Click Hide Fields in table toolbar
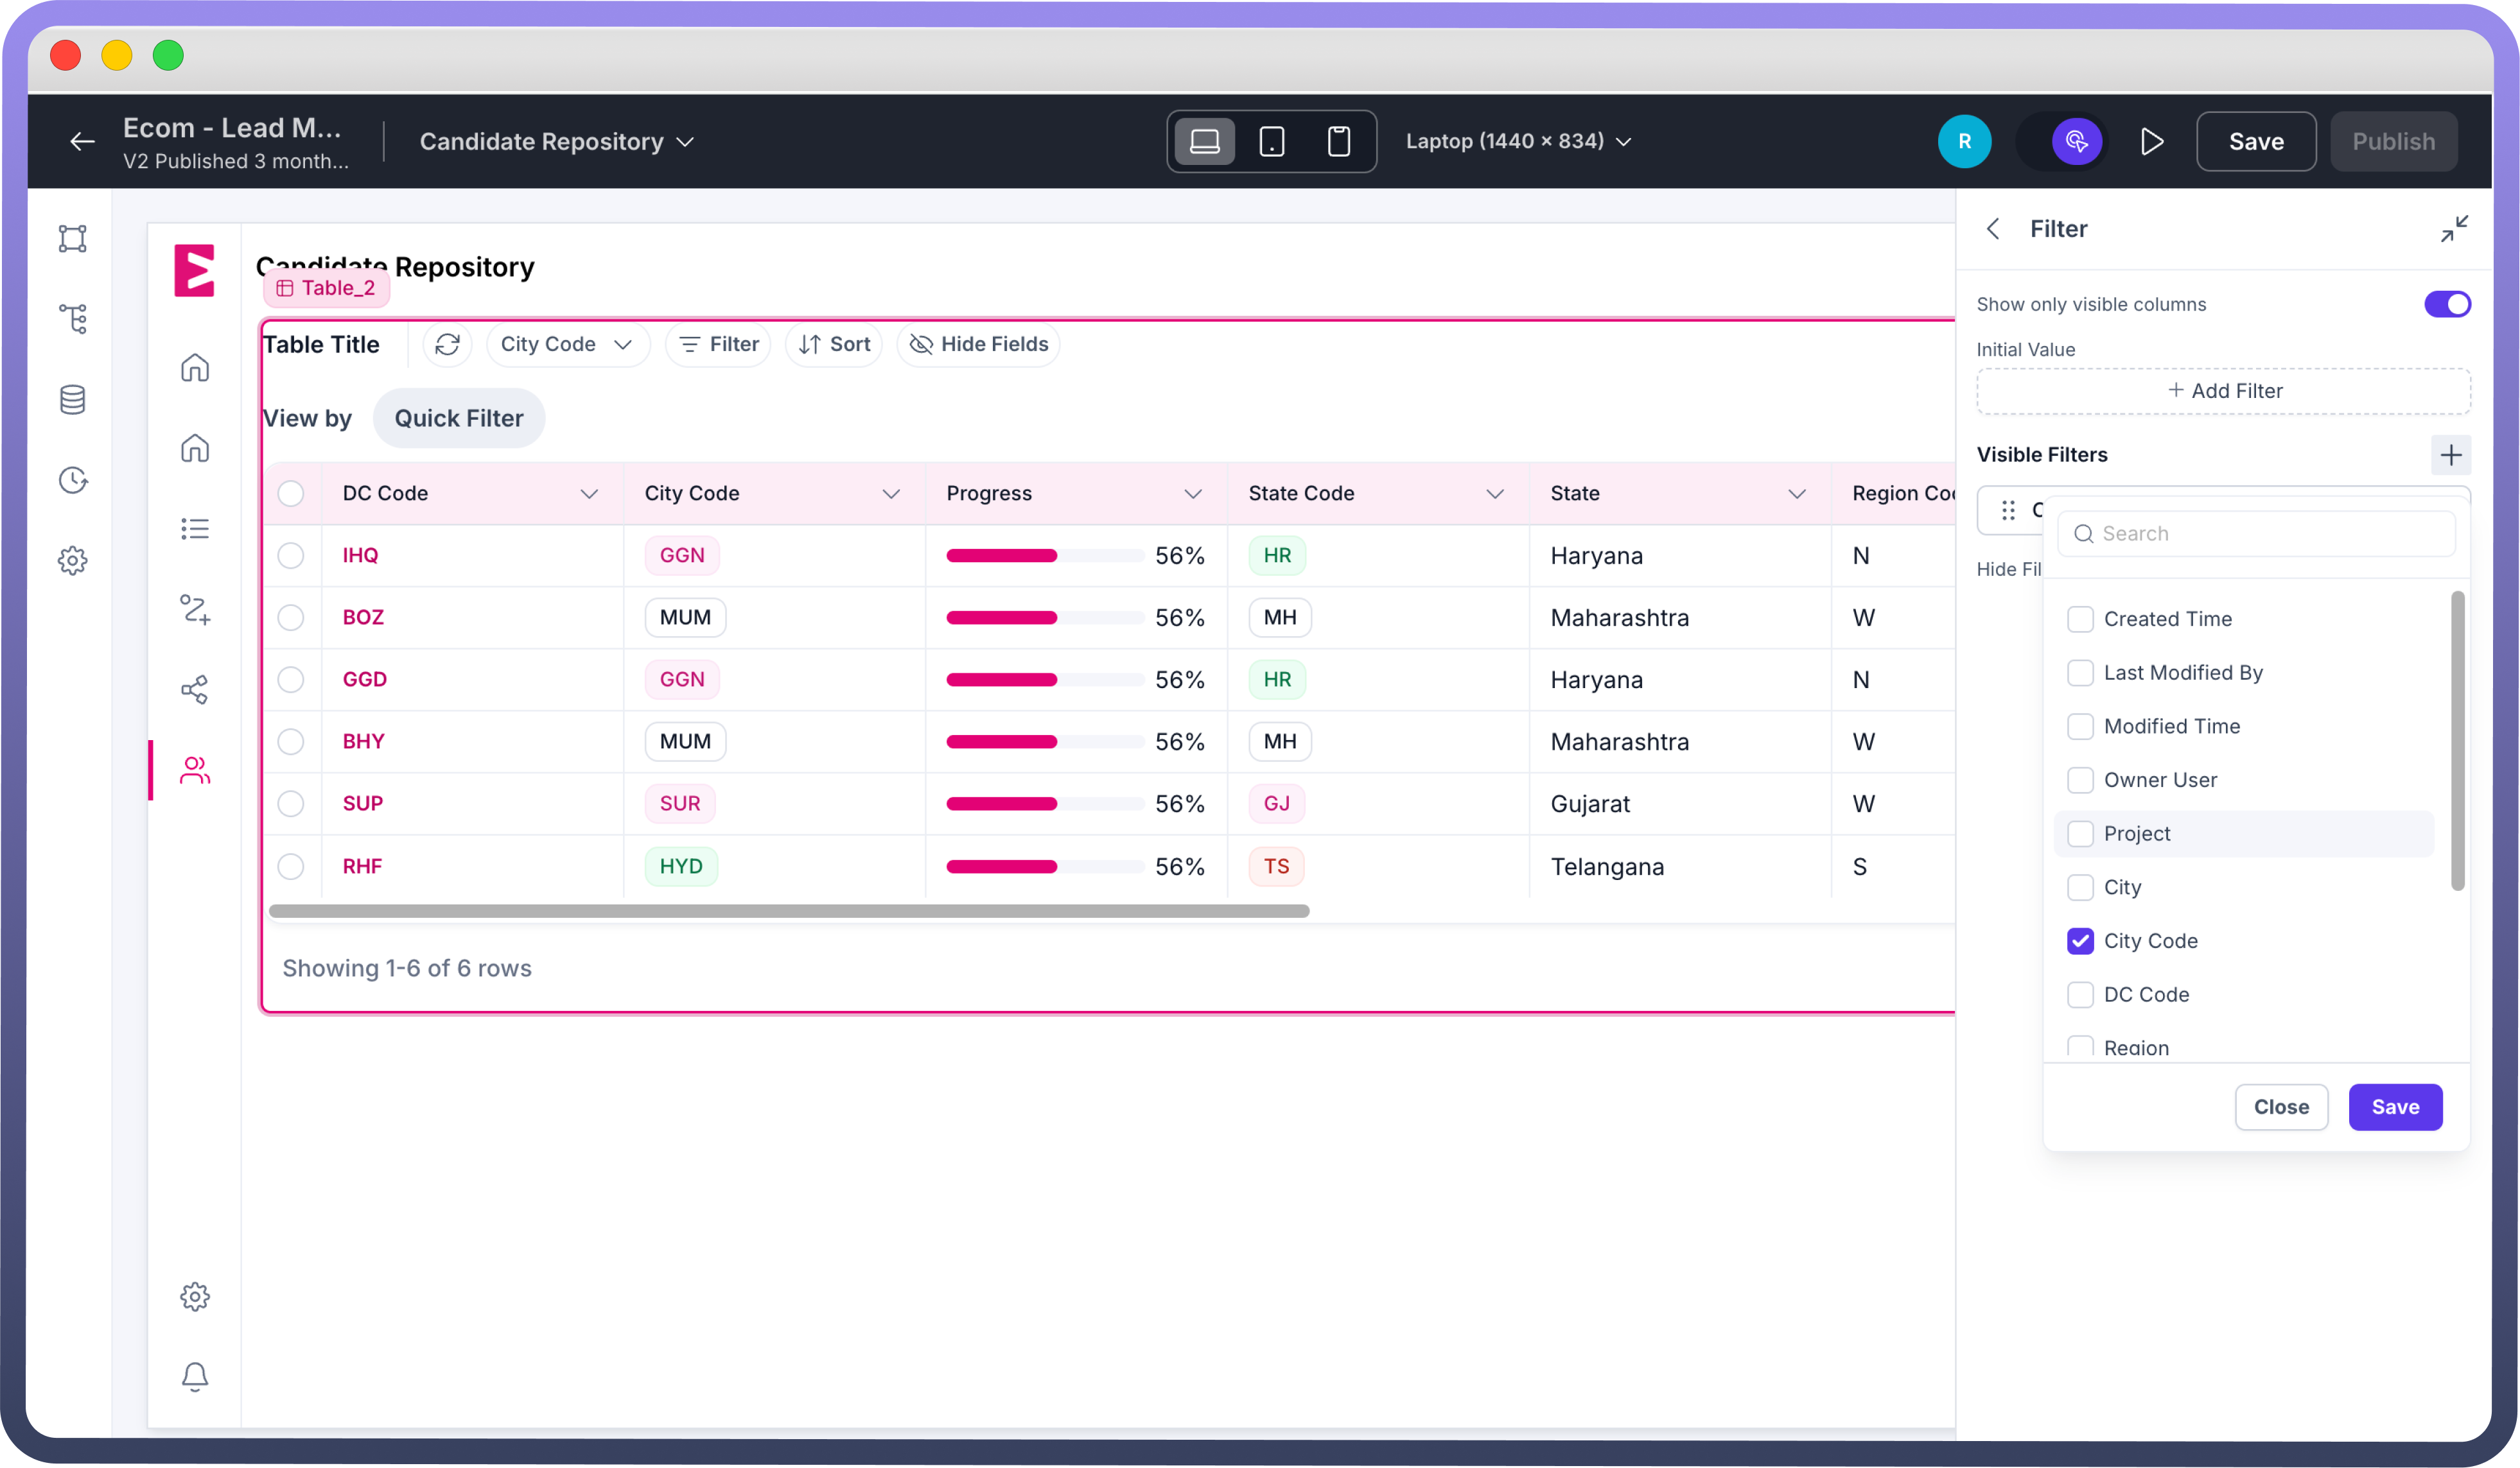The height and width of the screenshot is (1468, 2520). click(978, 345)
